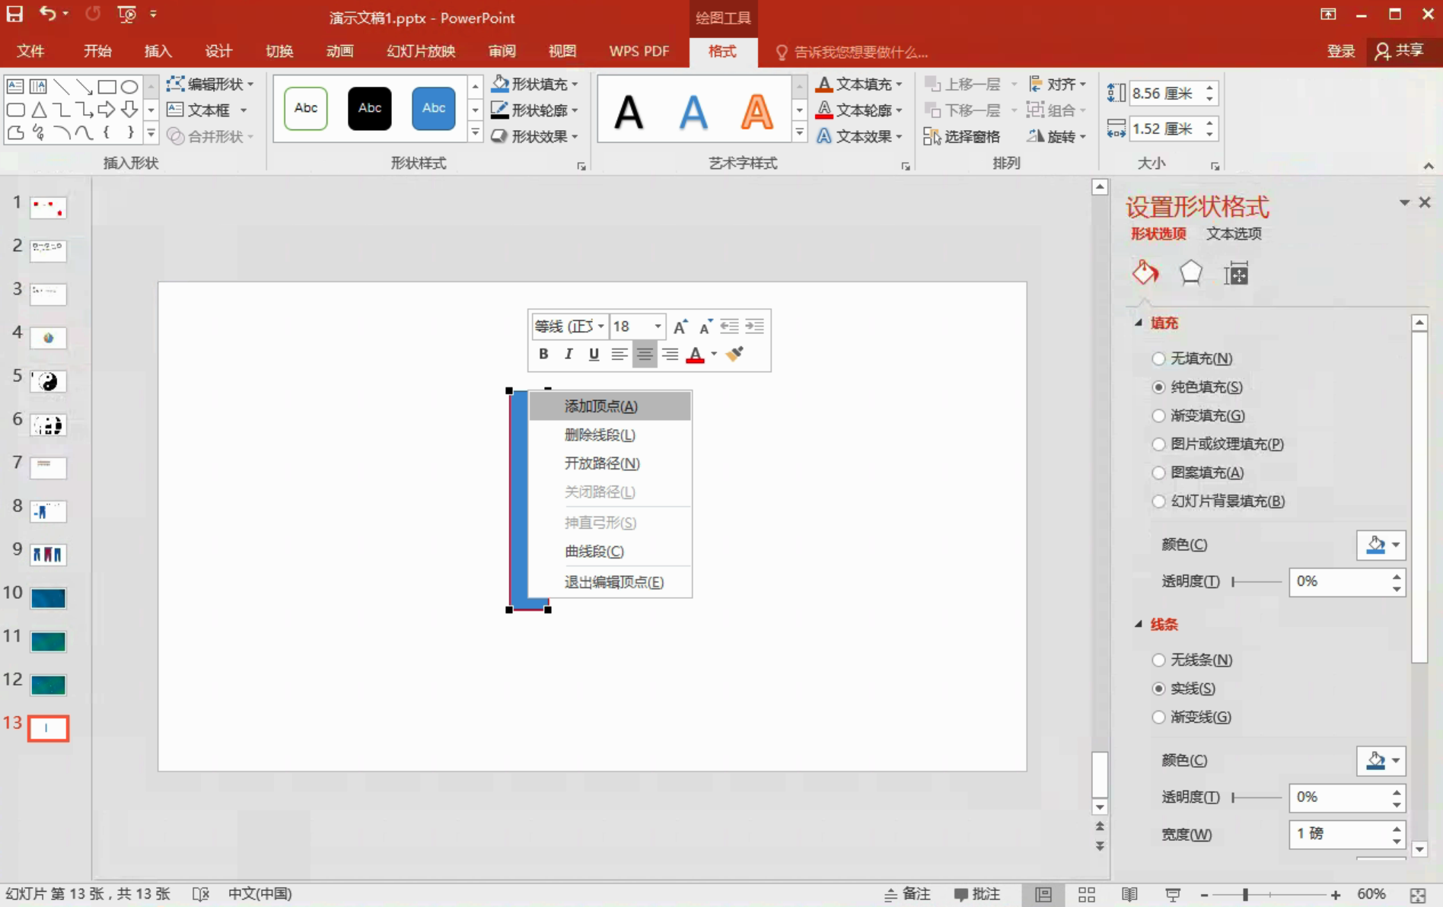Click 登录 to sign in
Screen dimensions: 1443x907
1340,51
